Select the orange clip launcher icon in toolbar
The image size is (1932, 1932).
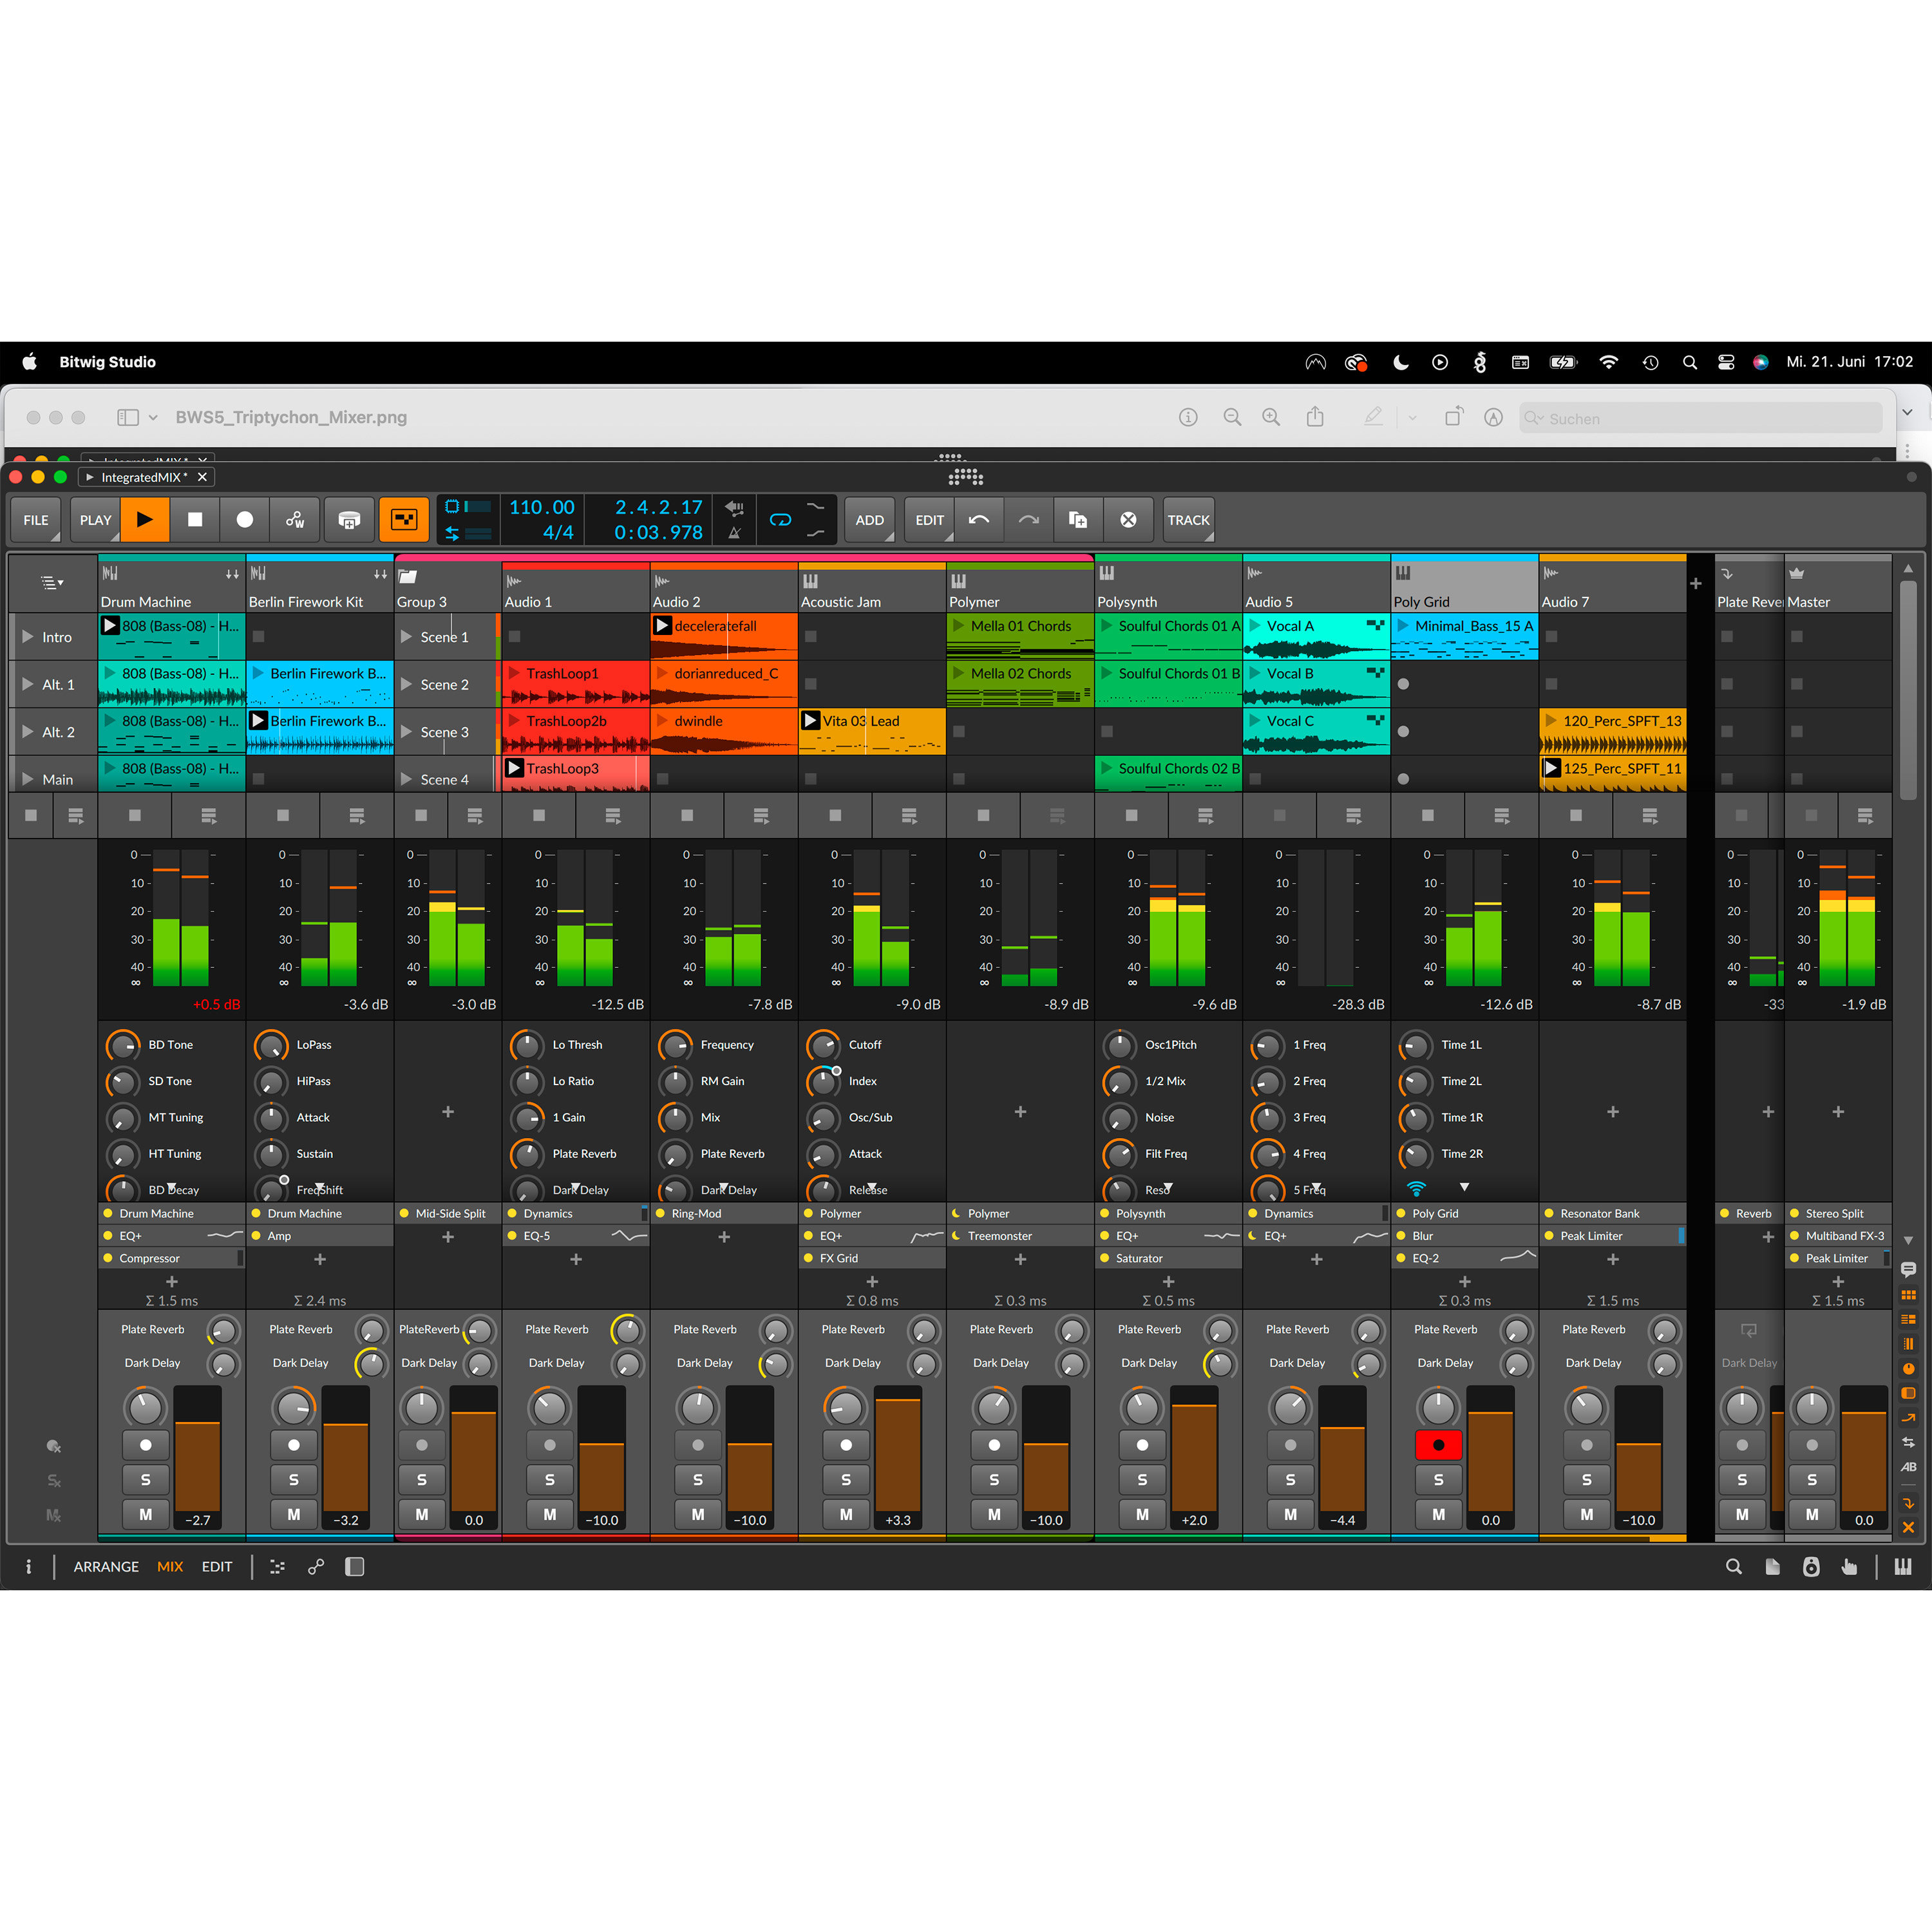404,519
